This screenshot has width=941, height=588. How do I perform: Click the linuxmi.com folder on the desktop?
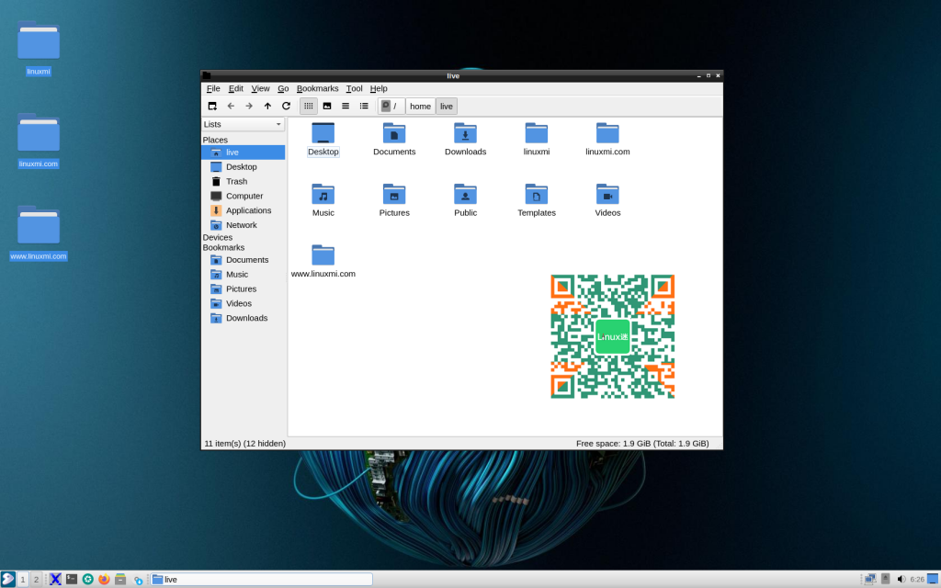click(39, 141)
